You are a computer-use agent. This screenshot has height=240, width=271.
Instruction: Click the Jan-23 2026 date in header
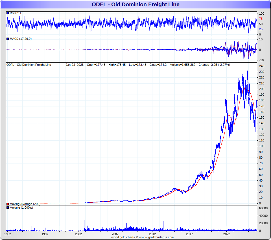pyautogui.click(x=75, y=65)
